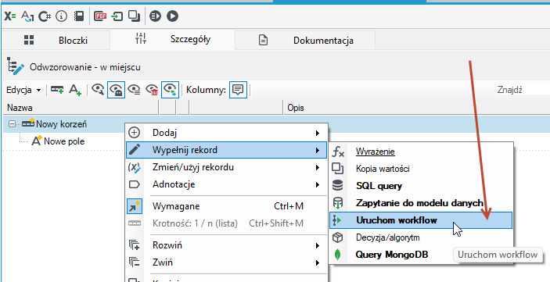Viewport: 550px width, 282px height.
Task: Click the plus circle icon beside Dodaj
Action: point(135,133)
